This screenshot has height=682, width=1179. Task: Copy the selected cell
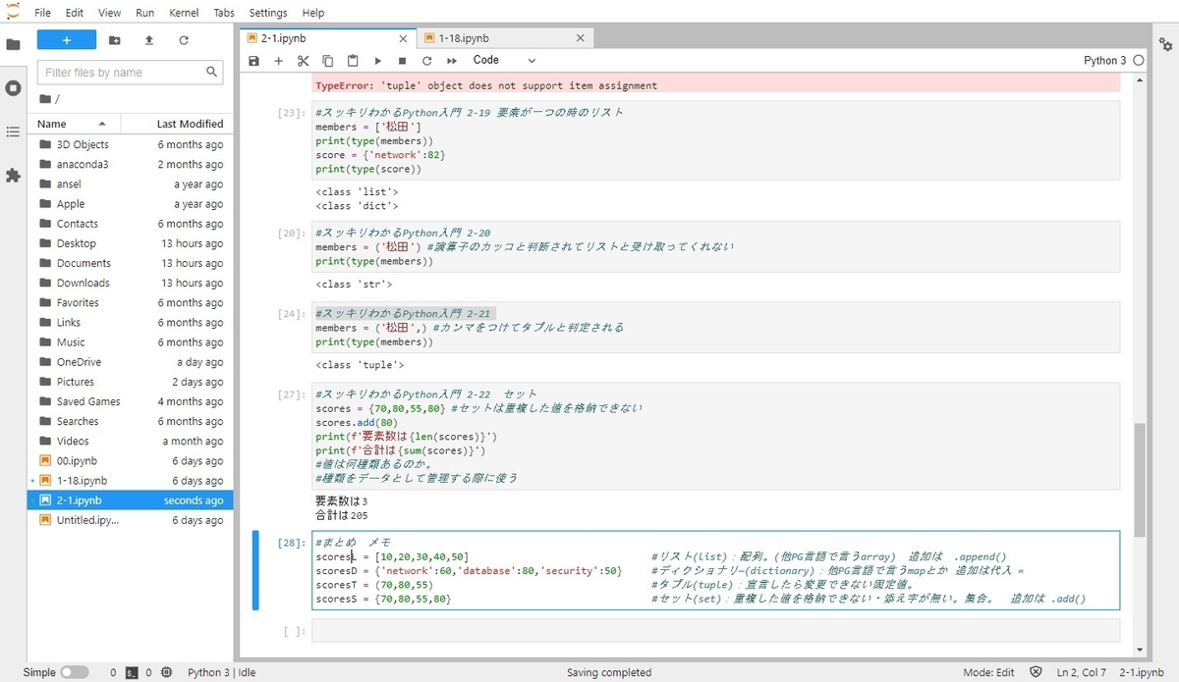(x=328, y=61)
